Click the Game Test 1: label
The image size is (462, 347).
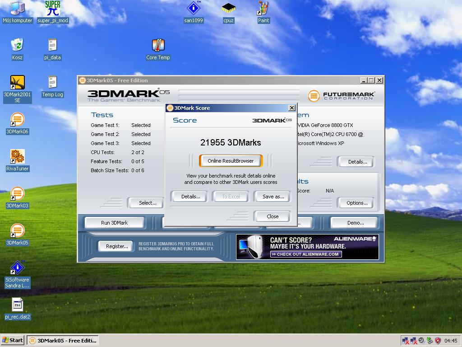pyautogui.click(x=105, y=125)
